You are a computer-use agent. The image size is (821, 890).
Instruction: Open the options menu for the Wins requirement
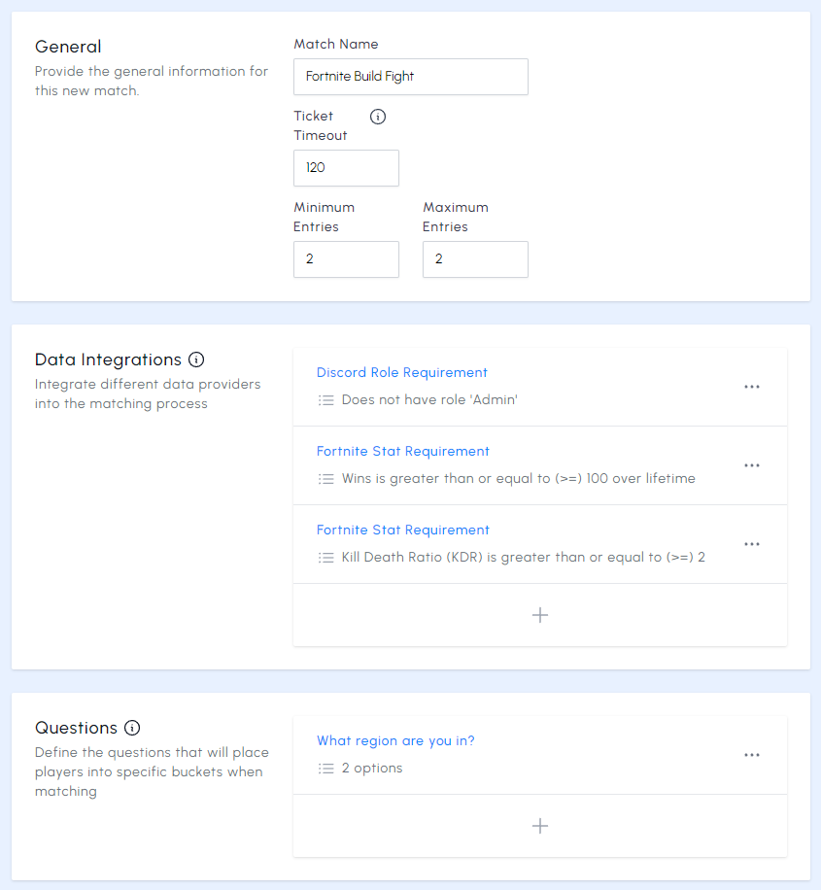pos(752,464)
